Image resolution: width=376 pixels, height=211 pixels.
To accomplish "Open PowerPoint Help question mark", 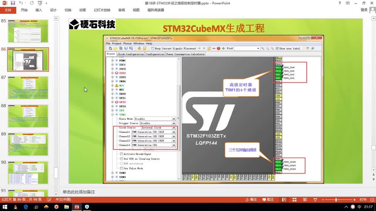I will coord(340,3).
